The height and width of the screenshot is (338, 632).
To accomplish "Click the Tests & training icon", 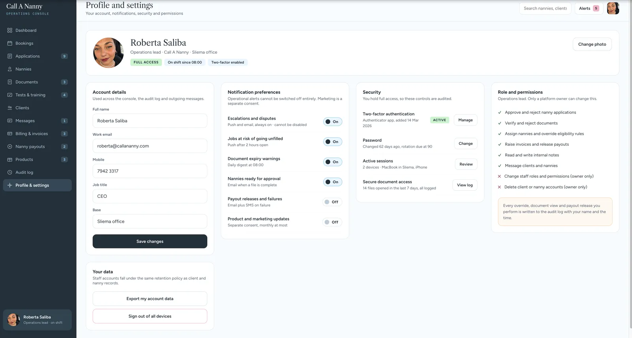I will pos(10,95).
